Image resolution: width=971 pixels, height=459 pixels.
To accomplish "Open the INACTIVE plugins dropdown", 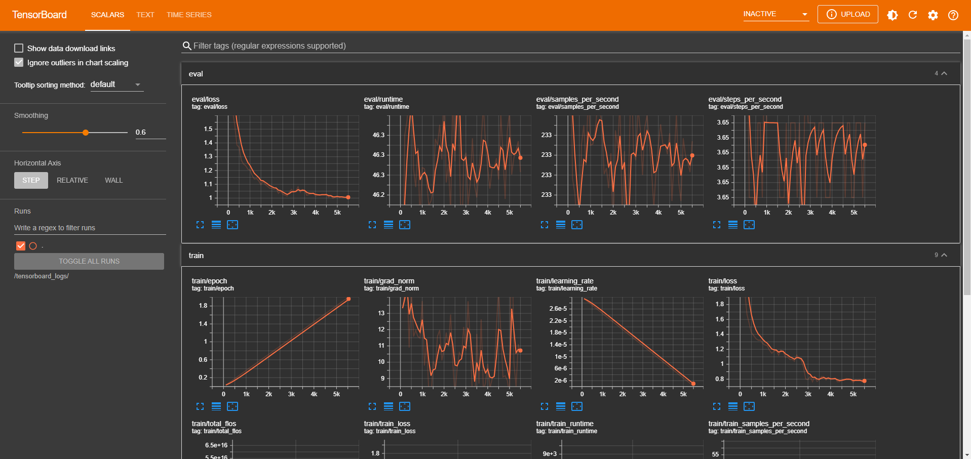I will click(x=775, y=14).
